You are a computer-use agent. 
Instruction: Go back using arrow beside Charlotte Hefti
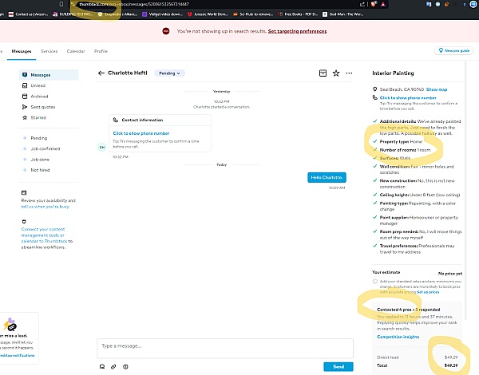(101, 73)
